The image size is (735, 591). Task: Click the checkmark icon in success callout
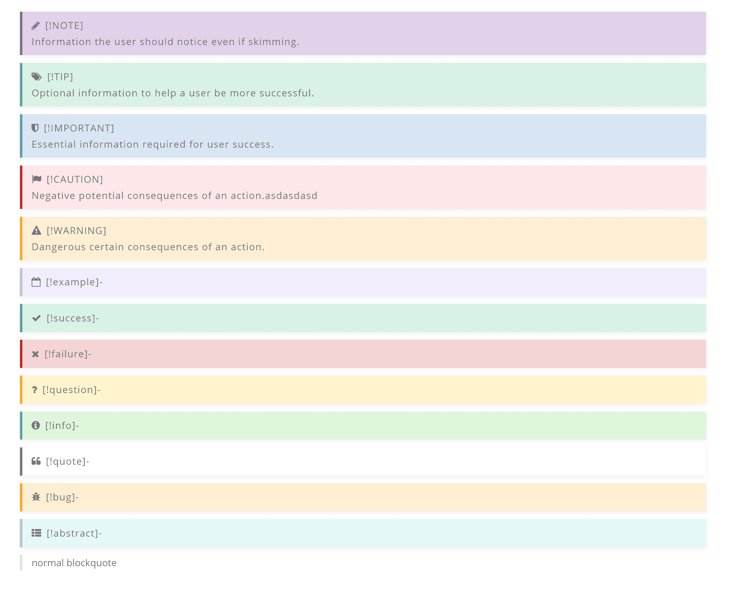click(36, 318)
